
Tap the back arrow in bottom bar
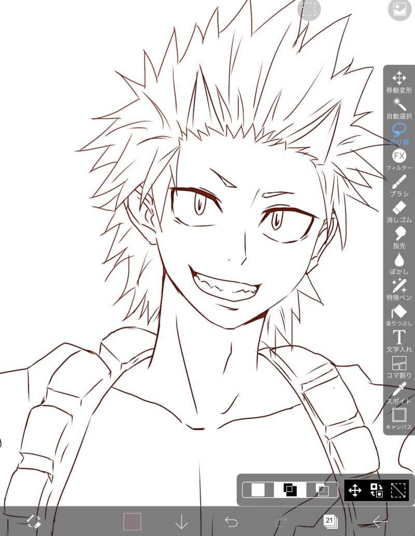(x=380, y=521)
